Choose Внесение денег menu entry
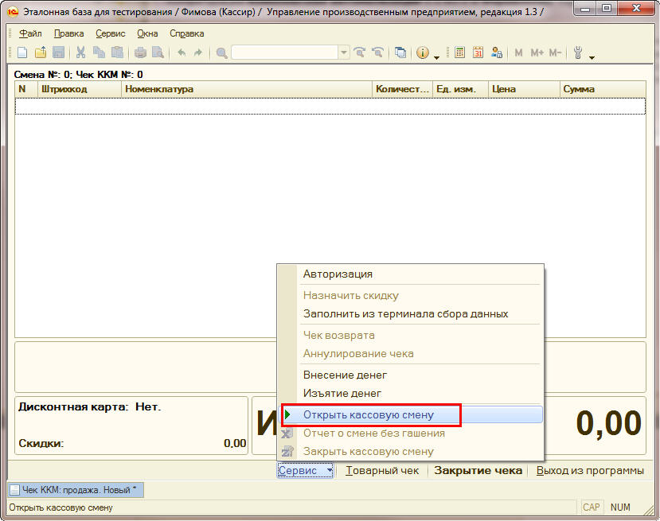The height and width of the screenshot is (521, 660). pos(410,375)
